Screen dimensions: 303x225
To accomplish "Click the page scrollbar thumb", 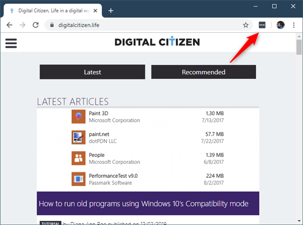I will [x=299, y=47].
